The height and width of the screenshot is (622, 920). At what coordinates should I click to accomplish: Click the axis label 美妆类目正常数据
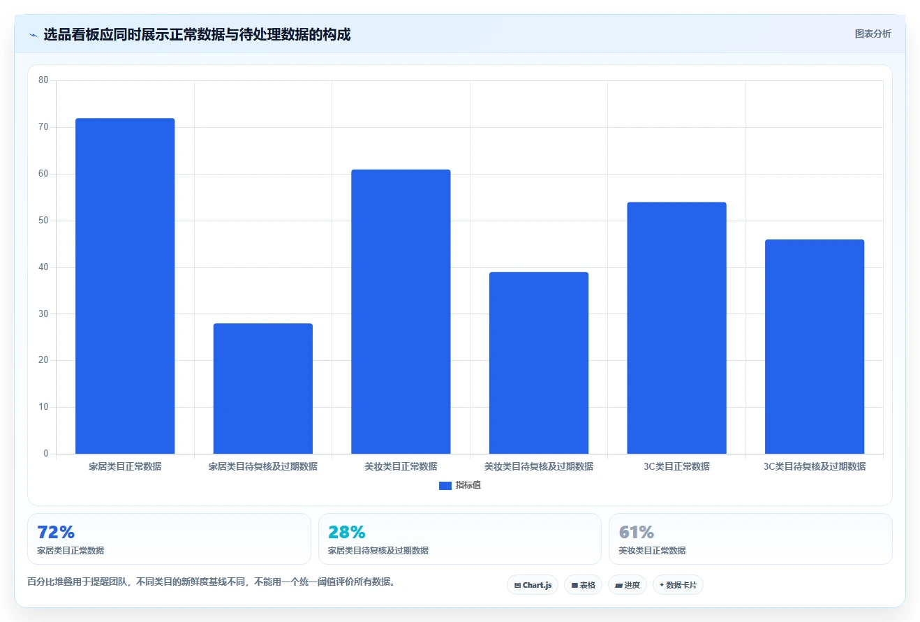(401, 466)
